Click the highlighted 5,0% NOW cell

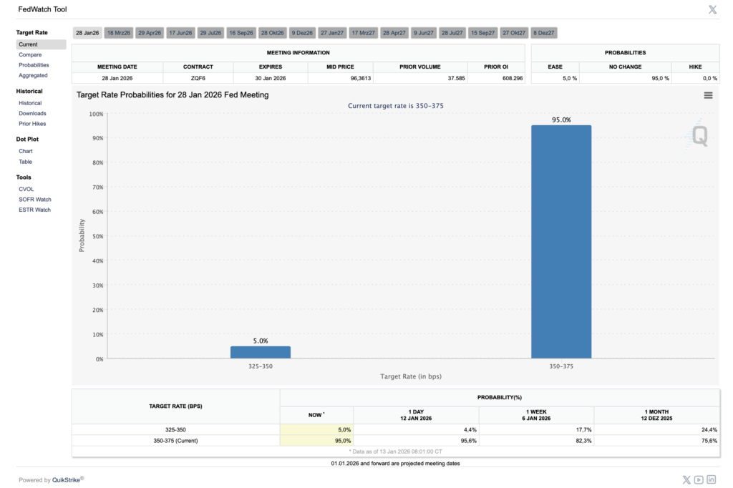click(x=316, y=429)
